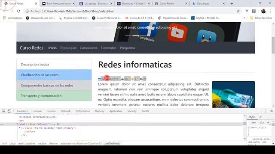Go to Topologías navbar link

pos(68,48)
